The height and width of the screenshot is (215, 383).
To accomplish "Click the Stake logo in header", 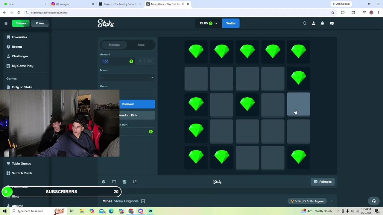I will [106, 23].
